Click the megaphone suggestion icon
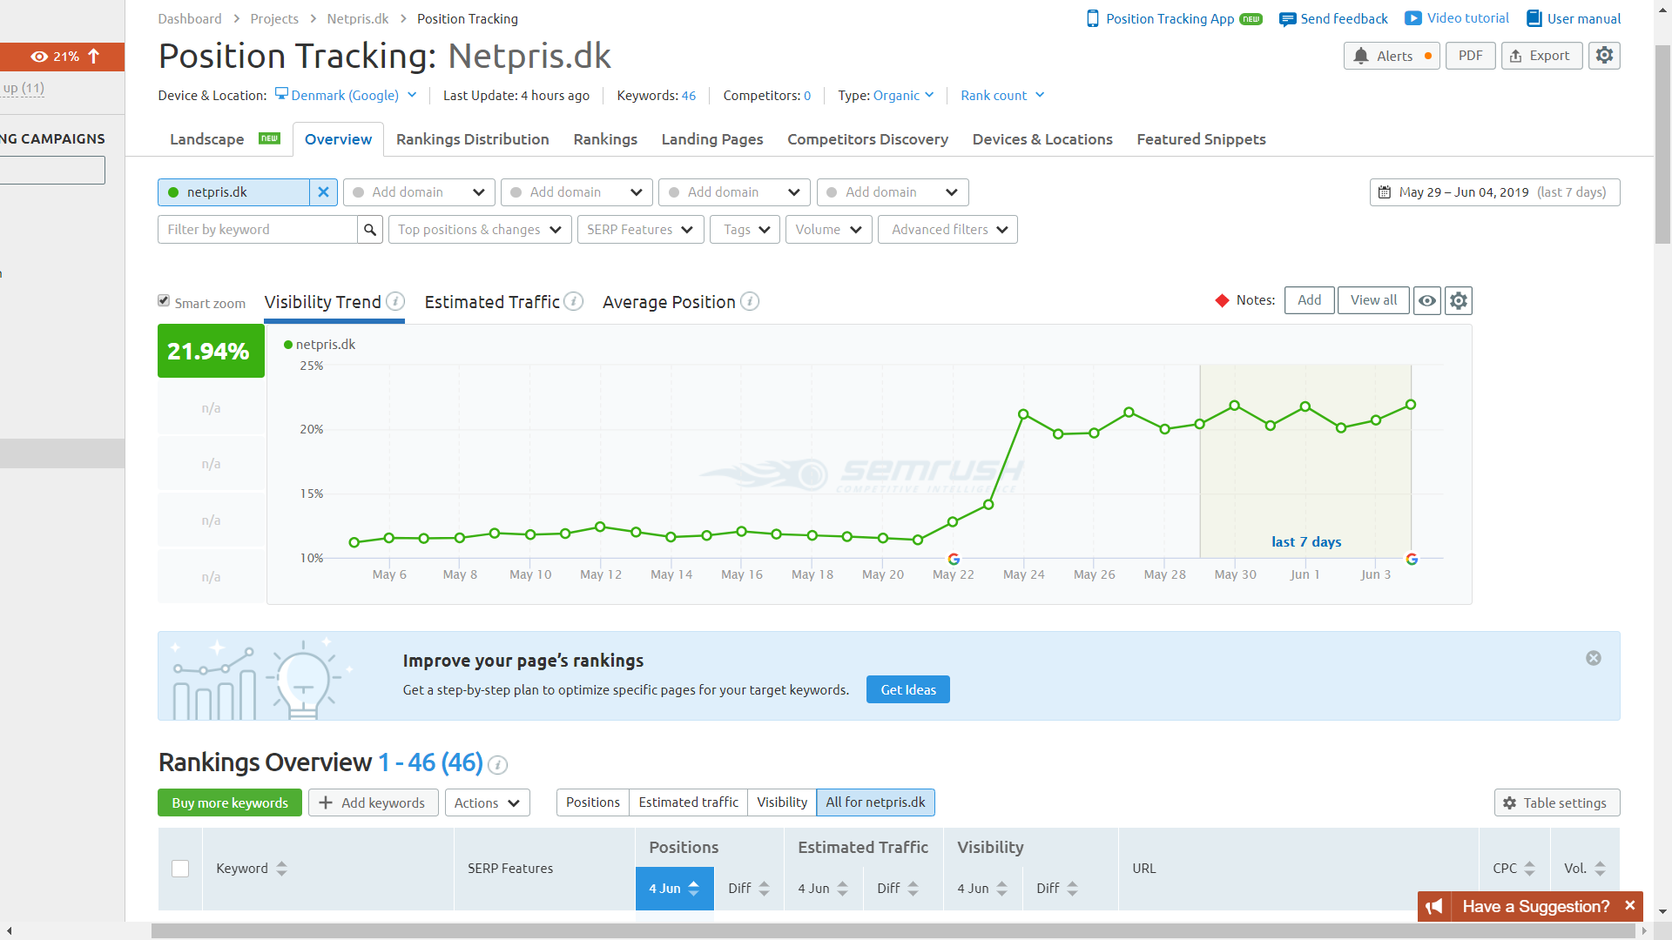Viewport: 1672px width, 940px height. point(1434,906)
